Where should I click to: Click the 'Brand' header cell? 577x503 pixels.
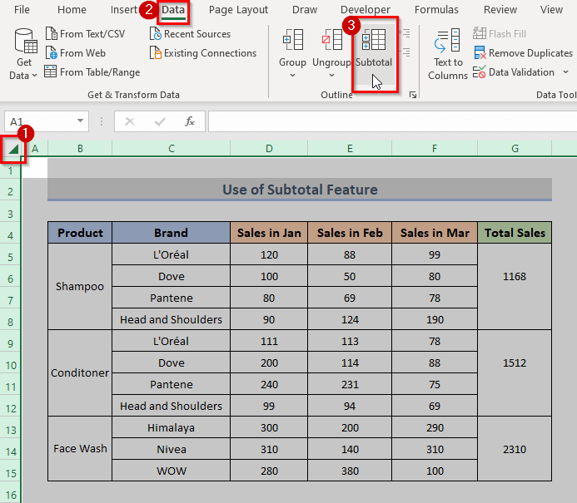coord(172,233)
